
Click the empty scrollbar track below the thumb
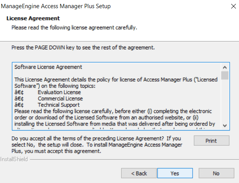click(225, 101)
